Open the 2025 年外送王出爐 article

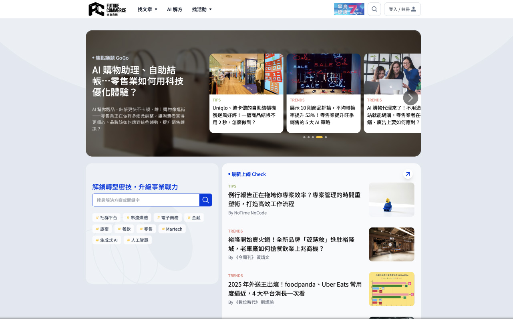295,289
